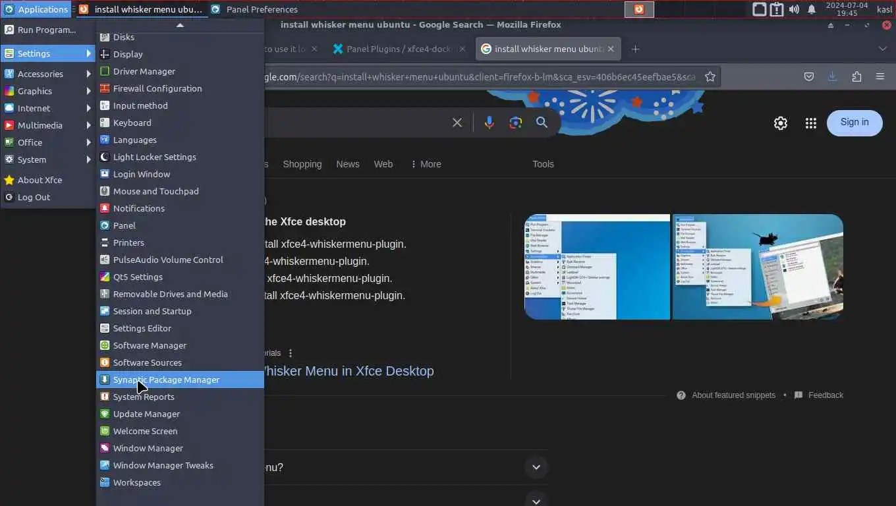896x506 pixels.
Task: Launch Display settings
Action: 180,54
